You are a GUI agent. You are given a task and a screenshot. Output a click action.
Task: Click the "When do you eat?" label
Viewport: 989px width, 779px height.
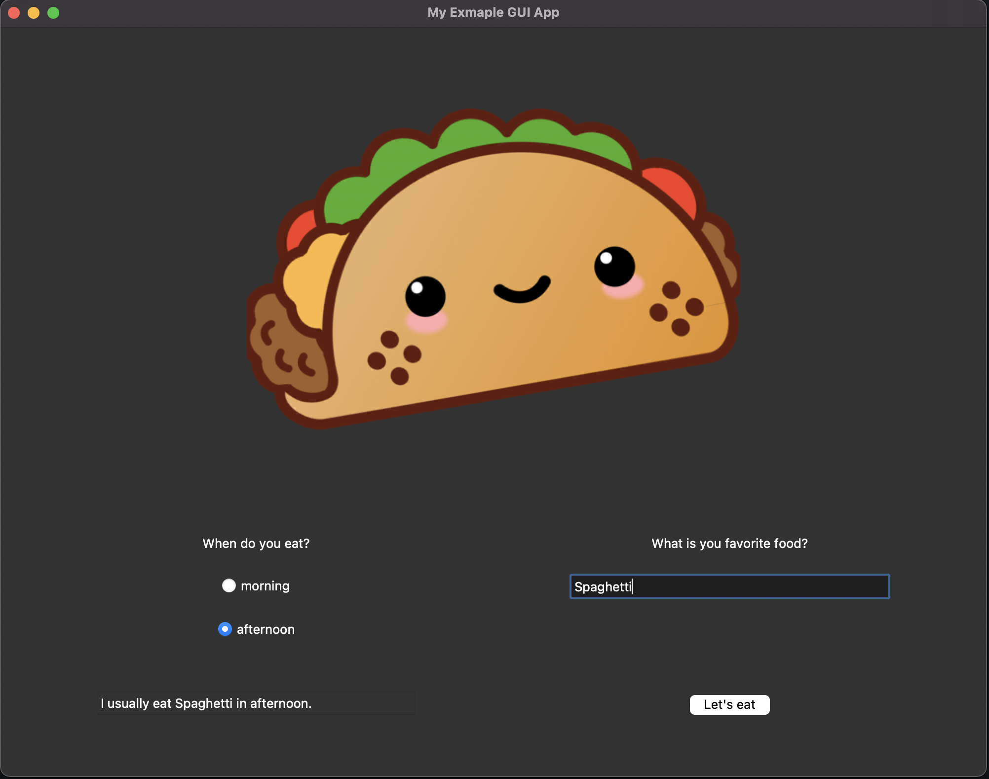tap(256, 544)
